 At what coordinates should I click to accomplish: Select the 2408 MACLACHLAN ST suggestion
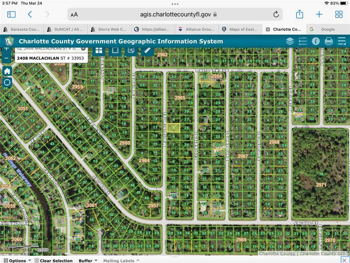tap(51, 58)
